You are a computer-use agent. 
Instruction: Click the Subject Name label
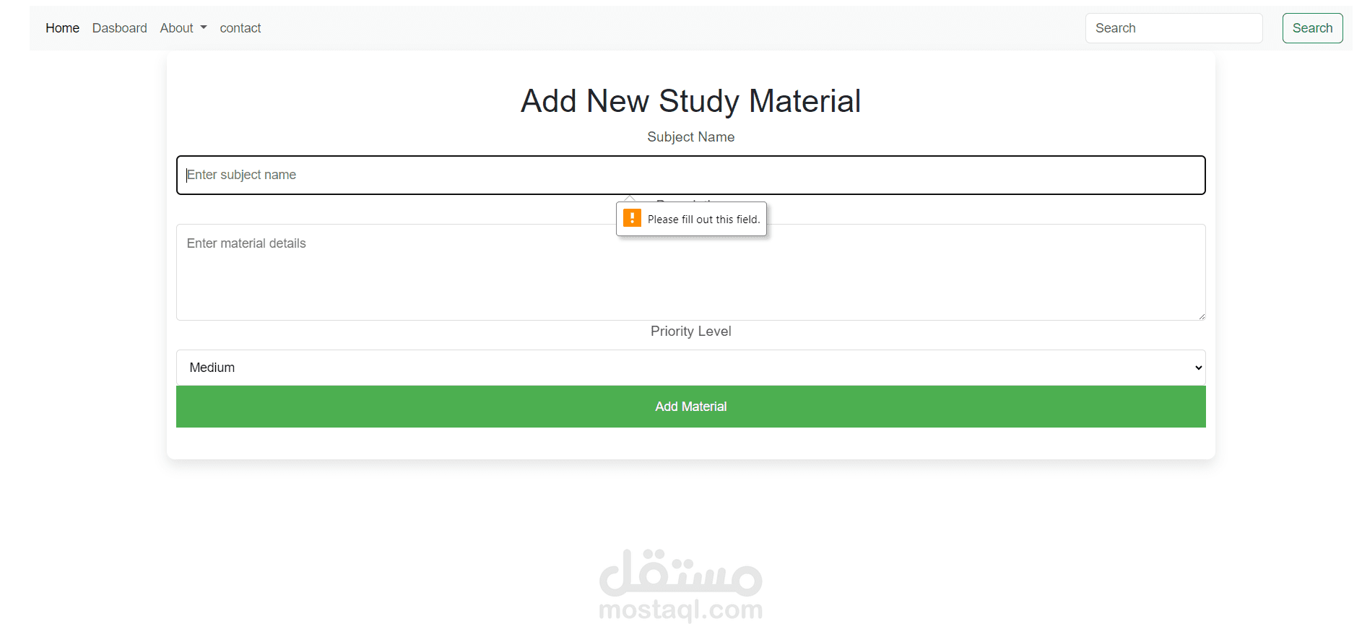click(690, 137)
